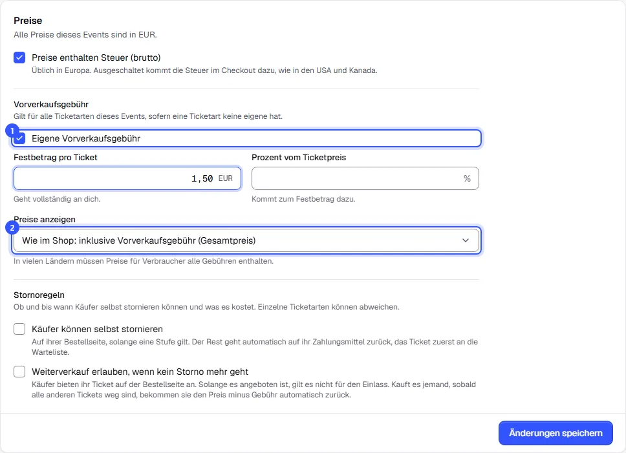
Task: Click the blue number 1 annotation badge
Action: click(12, 131)
